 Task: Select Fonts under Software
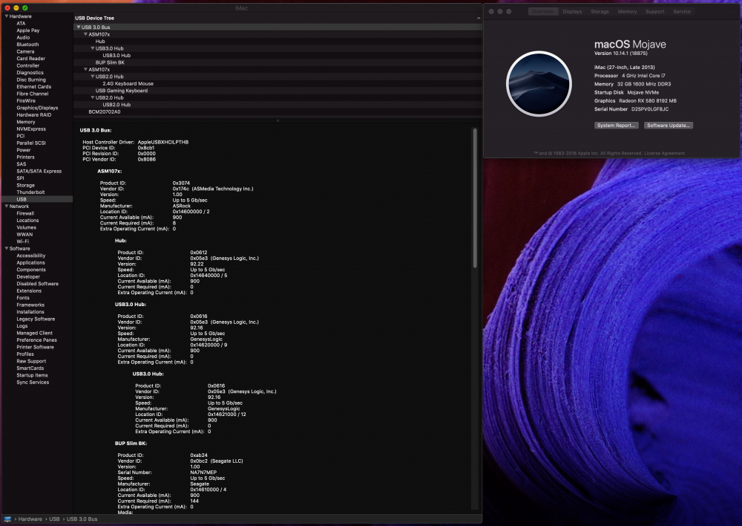[x=23, y=298]
